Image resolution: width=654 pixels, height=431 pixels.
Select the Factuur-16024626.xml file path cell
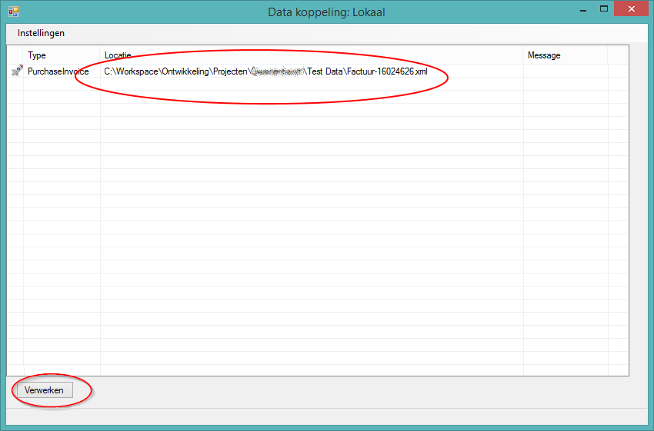pyautogui.click(x=265, y=71)
